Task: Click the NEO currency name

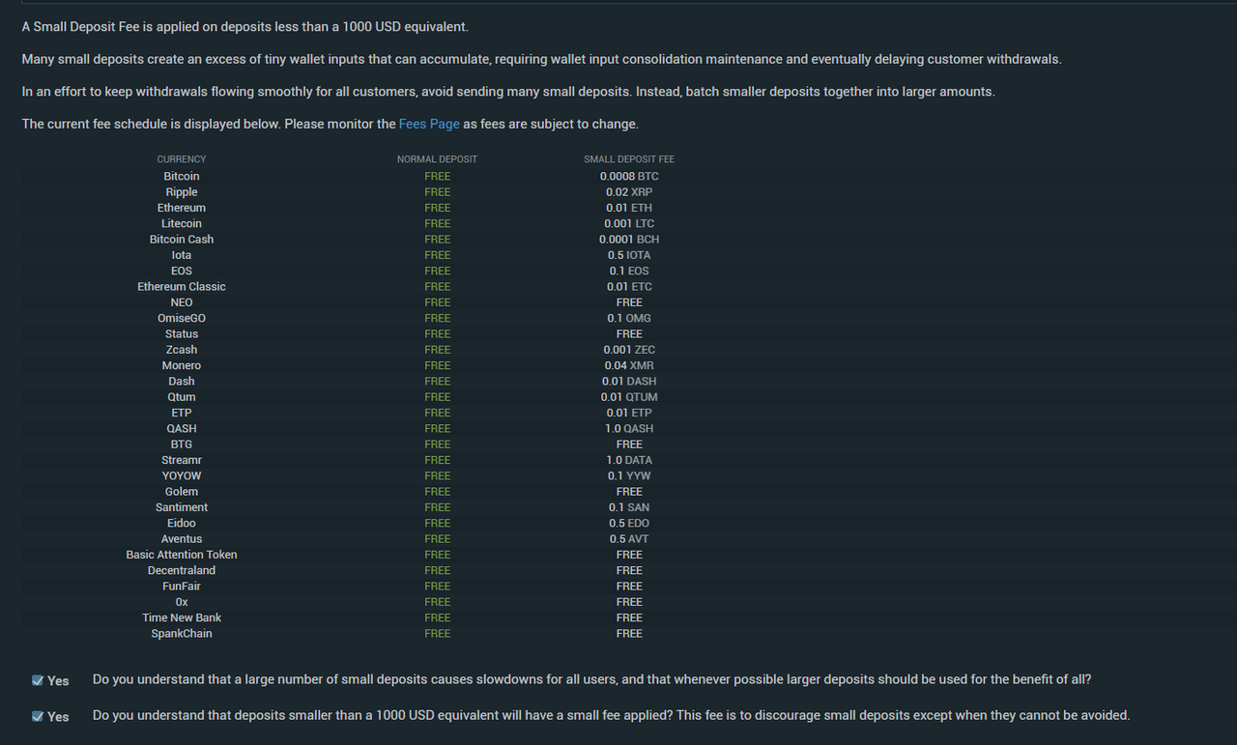Action: coord(182,302)
